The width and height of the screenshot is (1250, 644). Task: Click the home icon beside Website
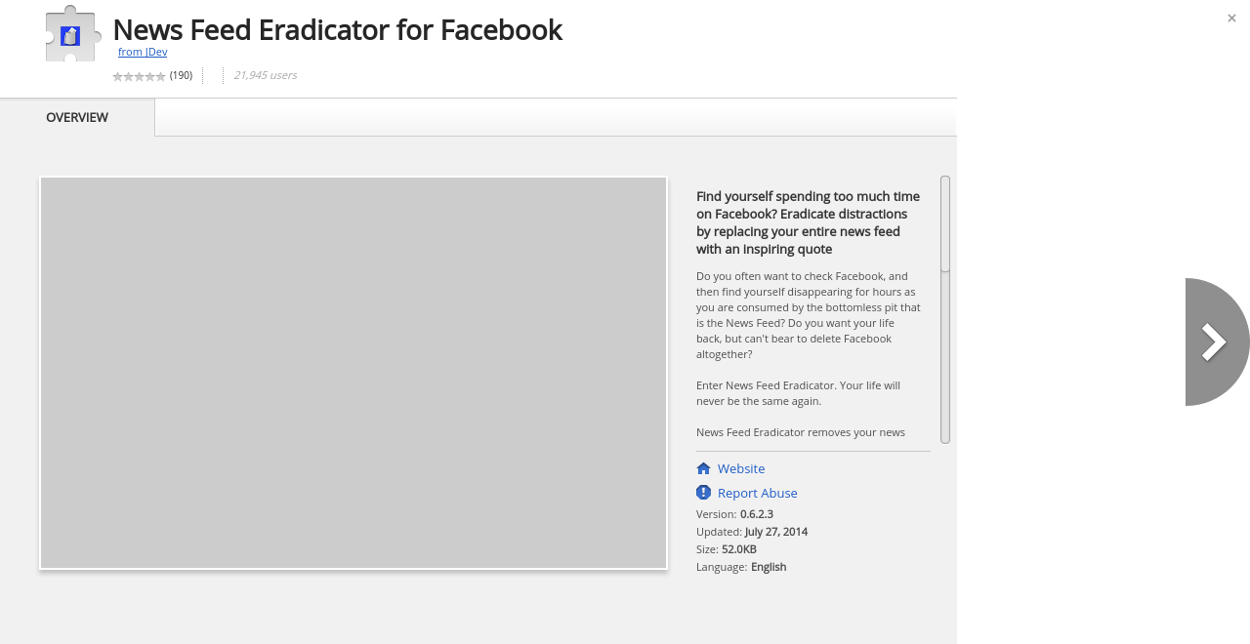point(703,468)
